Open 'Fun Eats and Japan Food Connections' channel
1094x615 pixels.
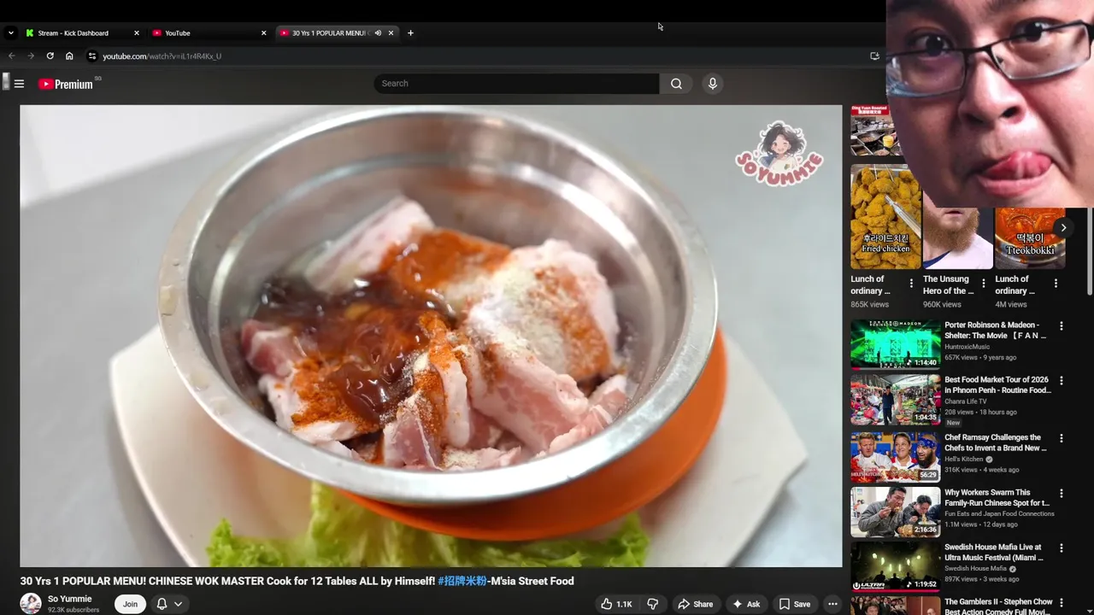click(999, 514)
